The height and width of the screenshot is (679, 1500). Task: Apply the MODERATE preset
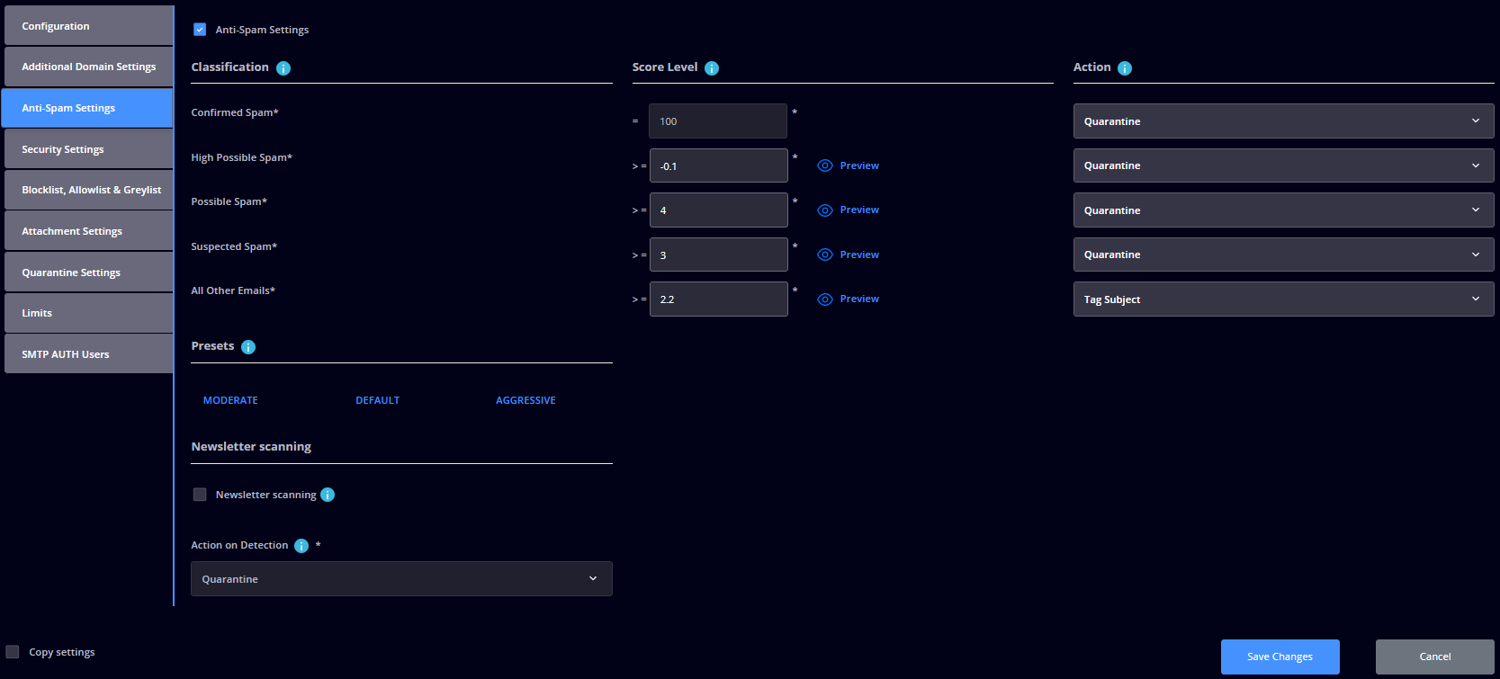230,400
